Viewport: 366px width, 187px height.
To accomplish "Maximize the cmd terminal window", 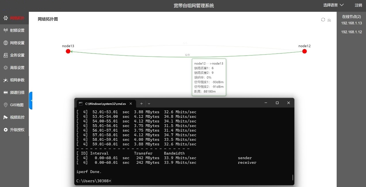I will tap(277, 103).
